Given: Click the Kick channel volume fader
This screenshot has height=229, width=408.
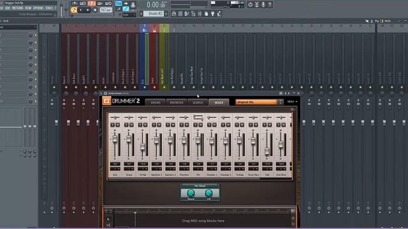Looking at the screenshot, I should 115,139.
